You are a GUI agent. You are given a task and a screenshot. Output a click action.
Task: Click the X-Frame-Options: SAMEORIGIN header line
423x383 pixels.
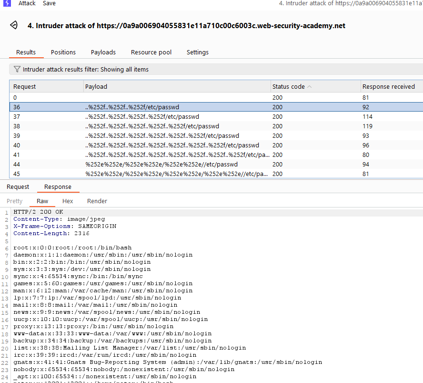point(65,226)
